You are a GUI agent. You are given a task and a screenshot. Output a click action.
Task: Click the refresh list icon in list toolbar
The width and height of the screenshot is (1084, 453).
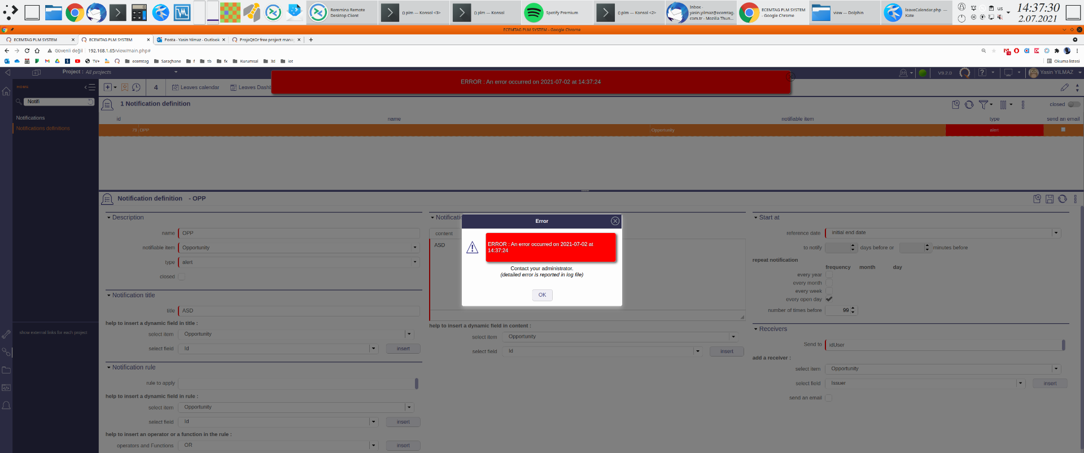(969, 104)
